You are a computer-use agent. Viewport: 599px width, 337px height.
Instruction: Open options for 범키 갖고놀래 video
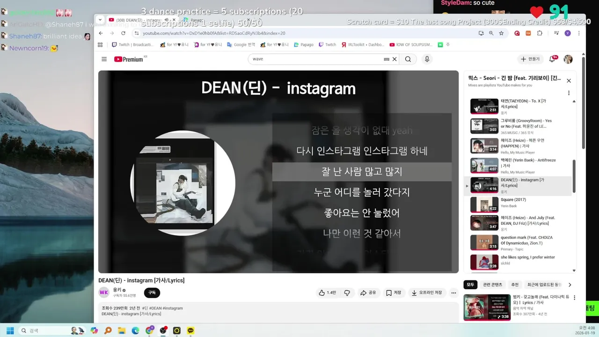tap(574, 298)
